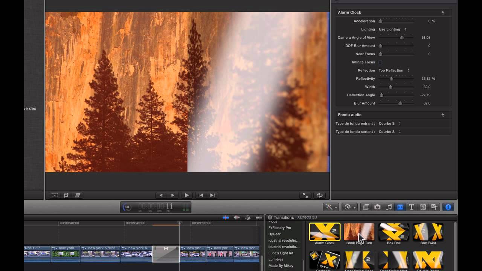Viewport: 482px width, 271px height.
Task: Jump to next edit point
Action: tap(212, 195)
